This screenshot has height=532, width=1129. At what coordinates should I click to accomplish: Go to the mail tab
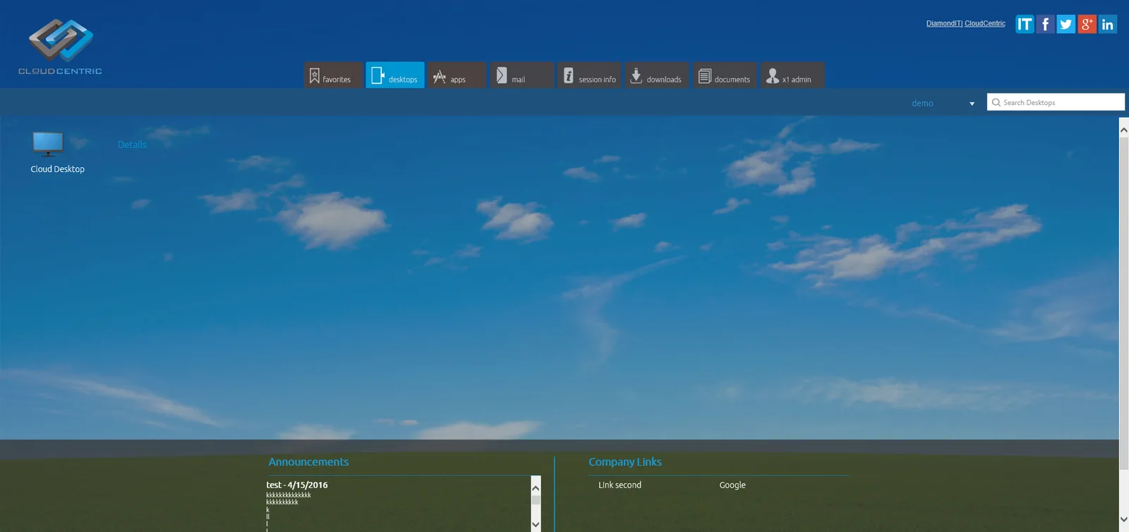coord(522,75)
